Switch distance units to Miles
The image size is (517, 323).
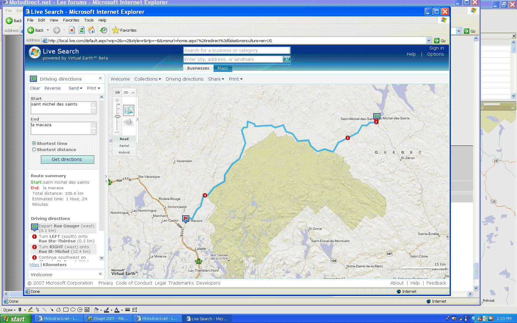pos(34,265)
